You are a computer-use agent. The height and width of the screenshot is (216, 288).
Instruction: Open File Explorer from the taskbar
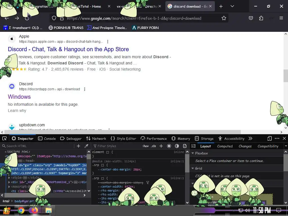tap(48, 210)
